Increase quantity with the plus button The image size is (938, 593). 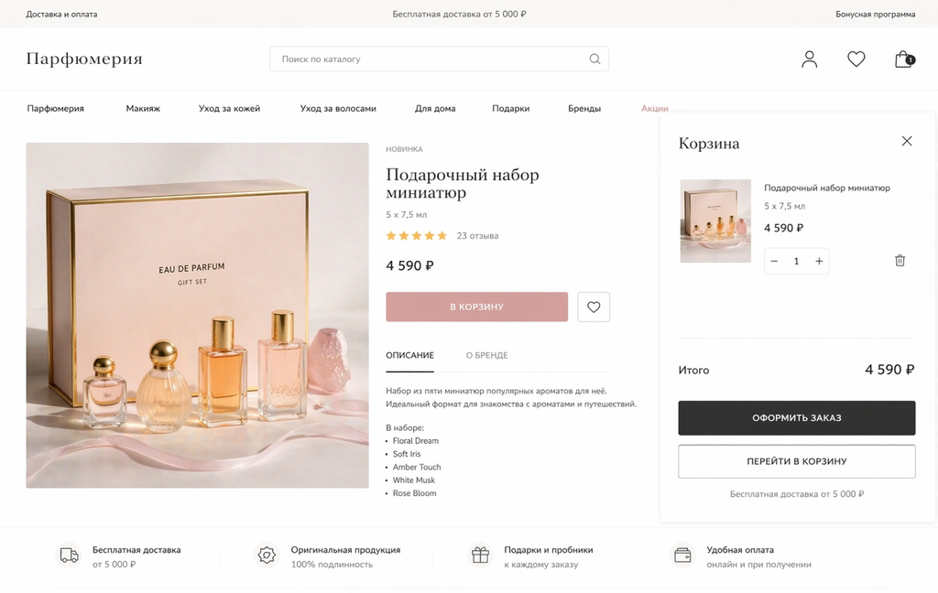pyautogui.click(x=819, y=261)
